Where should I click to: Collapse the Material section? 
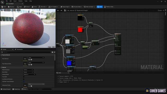[1, 67]
